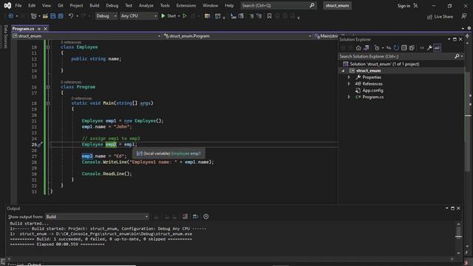Open Solution Explorer search options dropdown

coord(462,56)
